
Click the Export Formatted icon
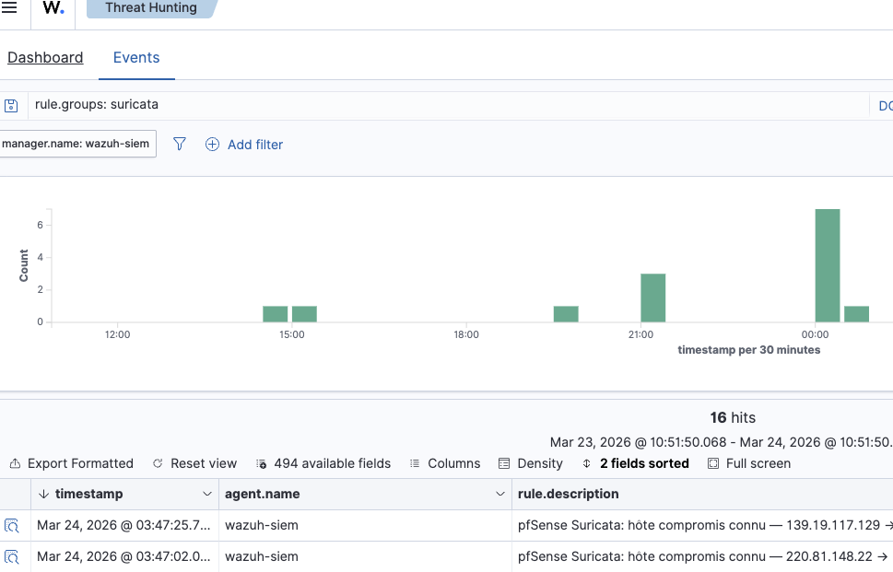[x=16, y=464]
